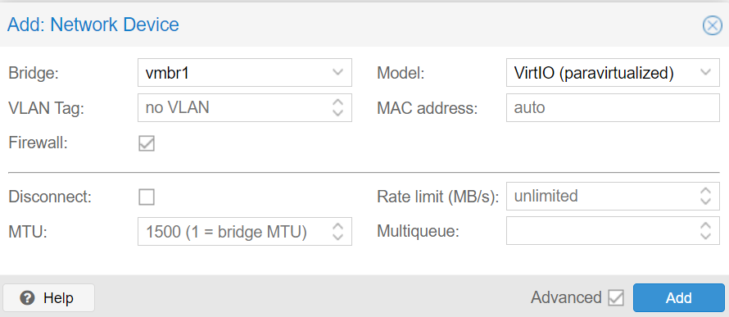Decrease Rate limit spinner down arrow
Screen dimensions: 729x317
pos(705,201)
